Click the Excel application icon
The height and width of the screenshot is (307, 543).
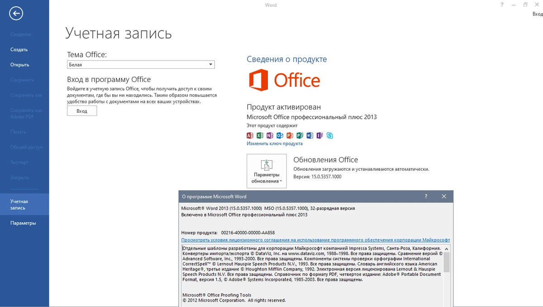tap(260, 135)
